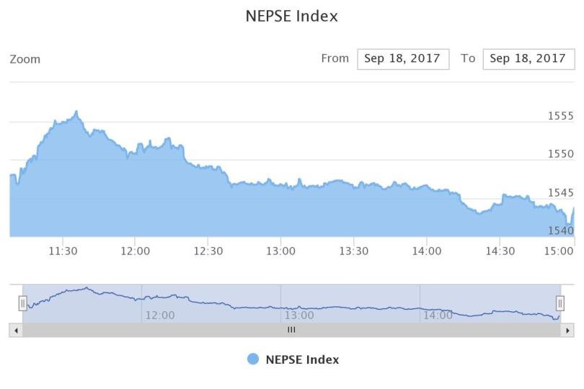Click the From date input field
This screenshot has height=389, width=584.
tap(403, 59)
